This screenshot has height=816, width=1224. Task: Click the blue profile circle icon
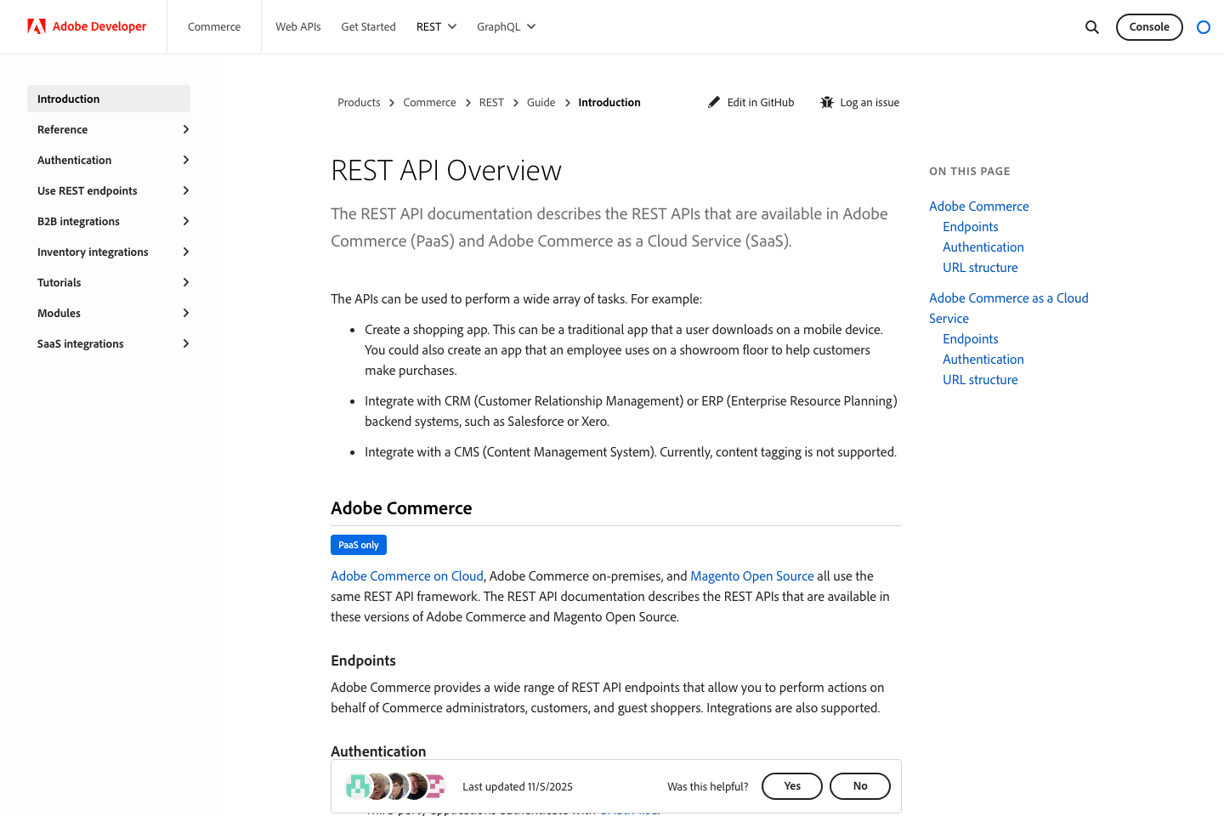pos(1204,27)
